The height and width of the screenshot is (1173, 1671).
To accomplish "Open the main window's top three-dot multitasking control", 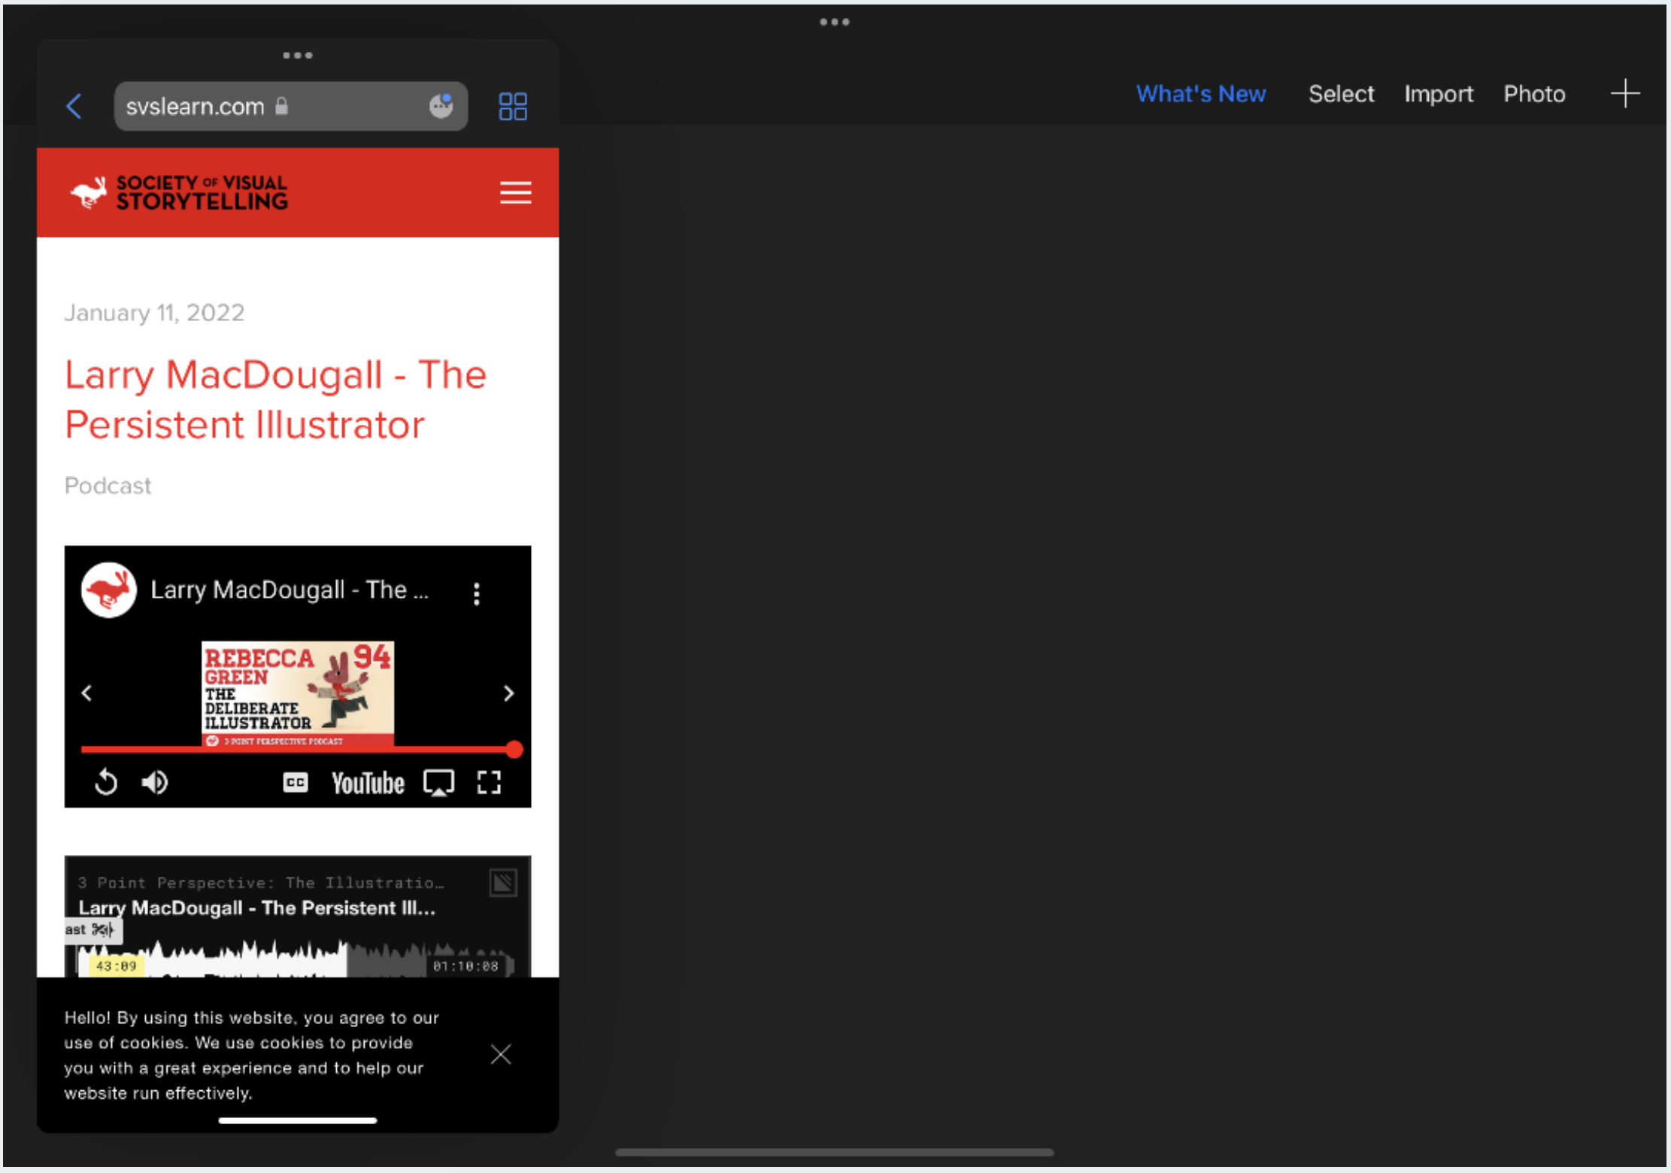I will click(x=835, y=22).
